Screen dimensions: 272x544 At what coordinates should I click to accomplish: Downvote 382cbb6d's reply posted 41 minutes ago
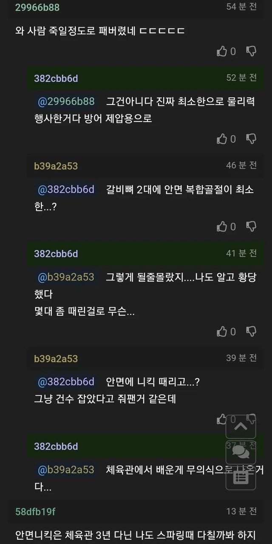coord(251,331)
